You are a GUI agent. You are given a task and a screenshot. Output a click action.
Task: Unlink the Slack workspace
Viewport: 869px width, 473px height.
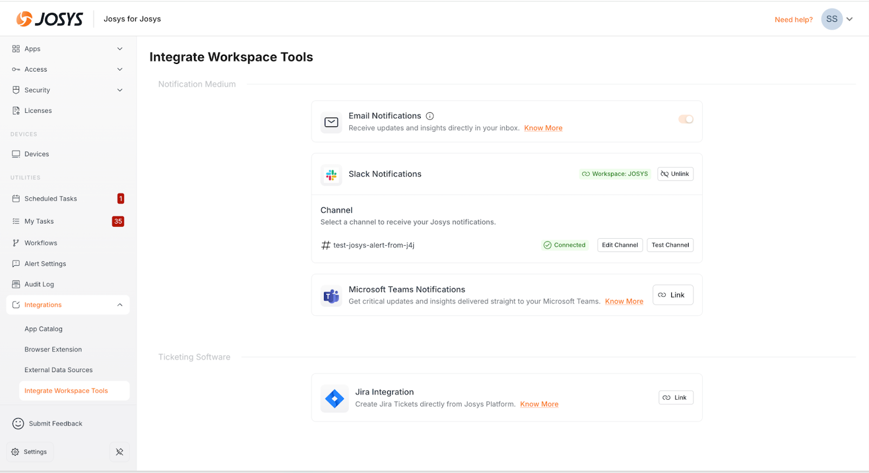click(675, 174)
